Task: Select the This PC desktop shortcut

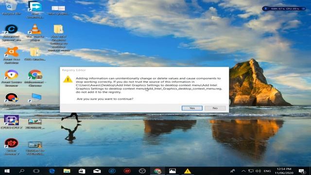Action: click(x=35, y=100)
